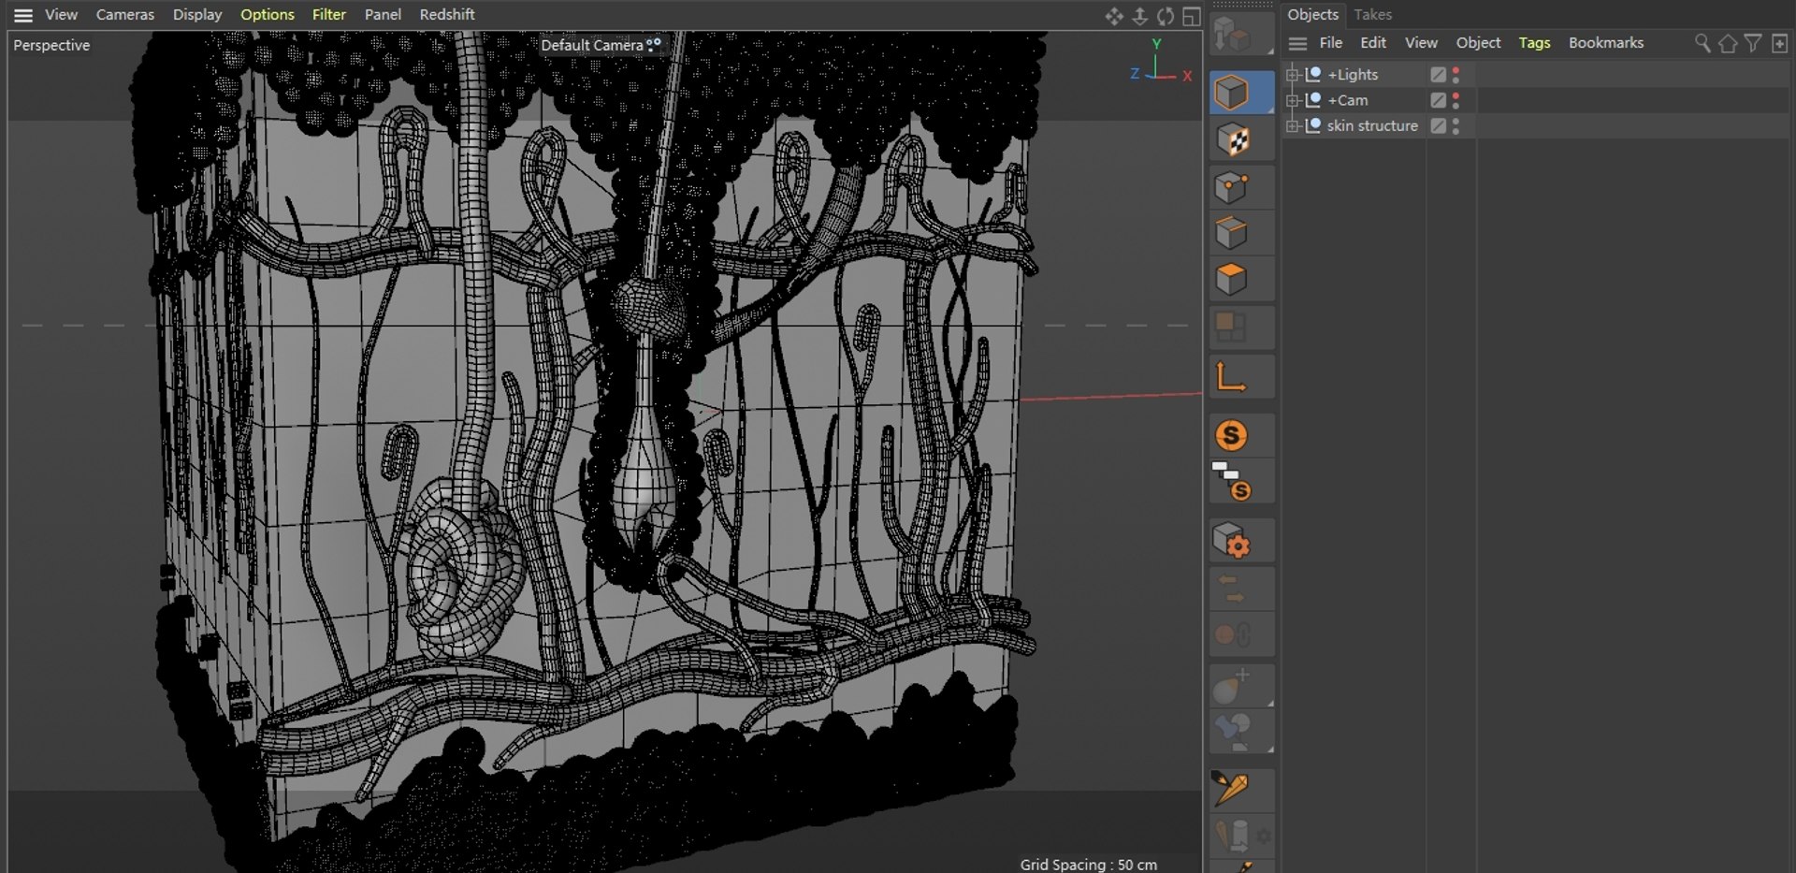Expand the skin structure group
The image size is (1796, 873).
(1293, 125)
